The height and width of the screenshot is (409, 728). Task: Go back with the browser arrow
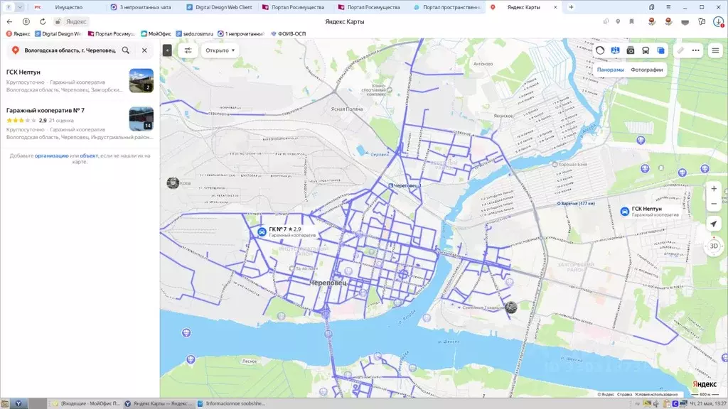click(x=9, y=21)
